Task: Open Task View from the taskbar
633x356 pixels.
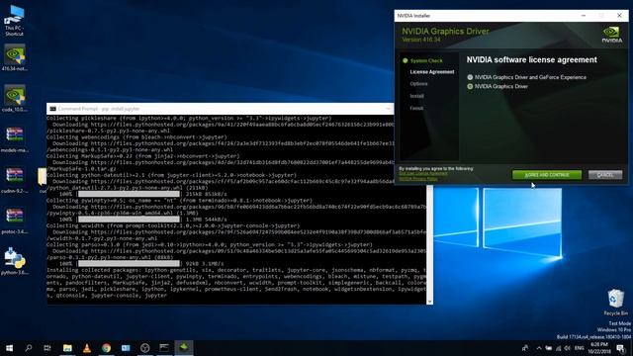Action: (47, 348)
